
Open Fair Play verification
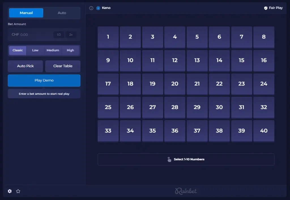(273, 8)
